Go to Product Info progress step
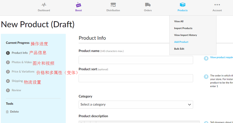The image size is (233, 123). click(20, 53)
